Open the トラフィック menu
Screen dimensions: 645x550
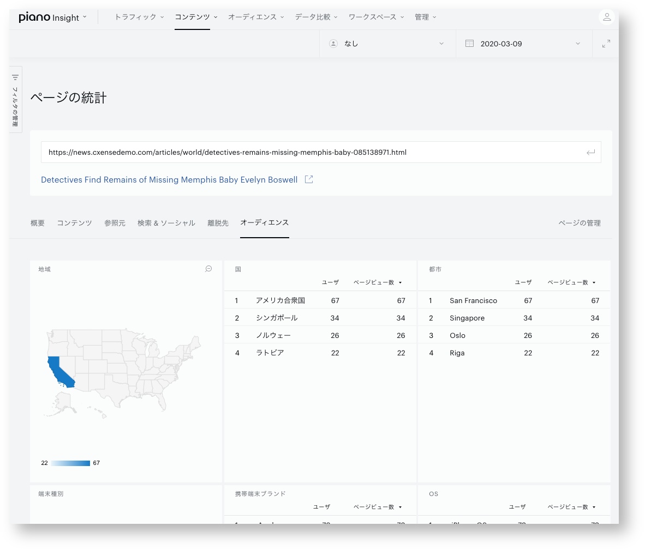[139, 17]
